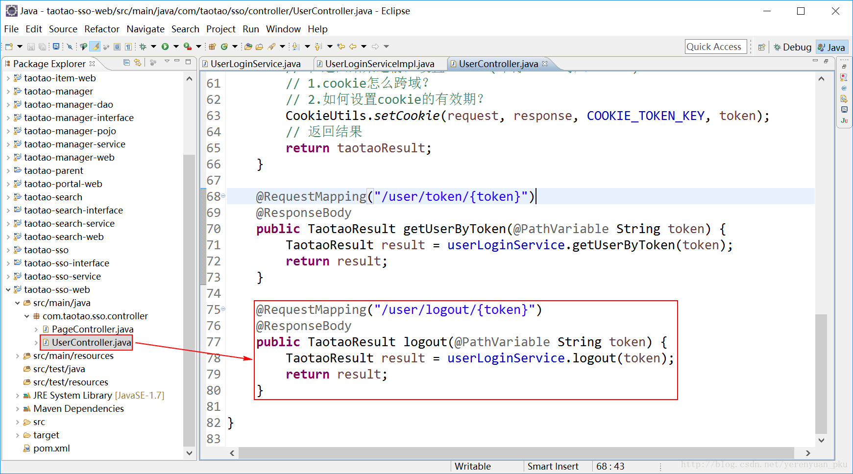The width and height of the screenshot is (853, 474).
Task: Expand the taotao-manager project
Action: pyautogui.click(x=8, y=91)
